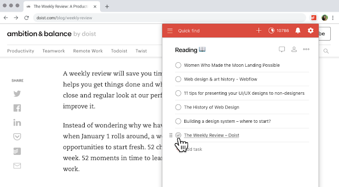Share article on Facebook
This screenshot has width=339, height=187.
[17, 108]
